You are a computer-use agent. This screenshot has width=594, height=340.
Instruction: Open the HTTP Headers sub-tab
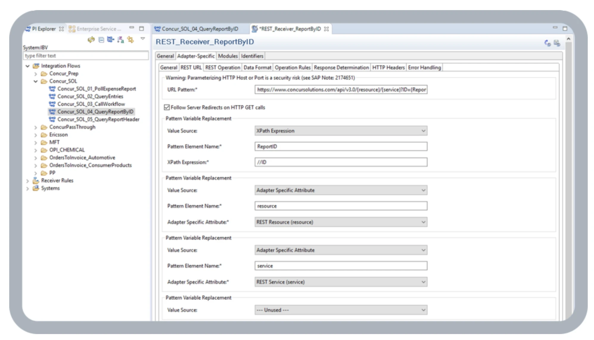pos(388,67)
